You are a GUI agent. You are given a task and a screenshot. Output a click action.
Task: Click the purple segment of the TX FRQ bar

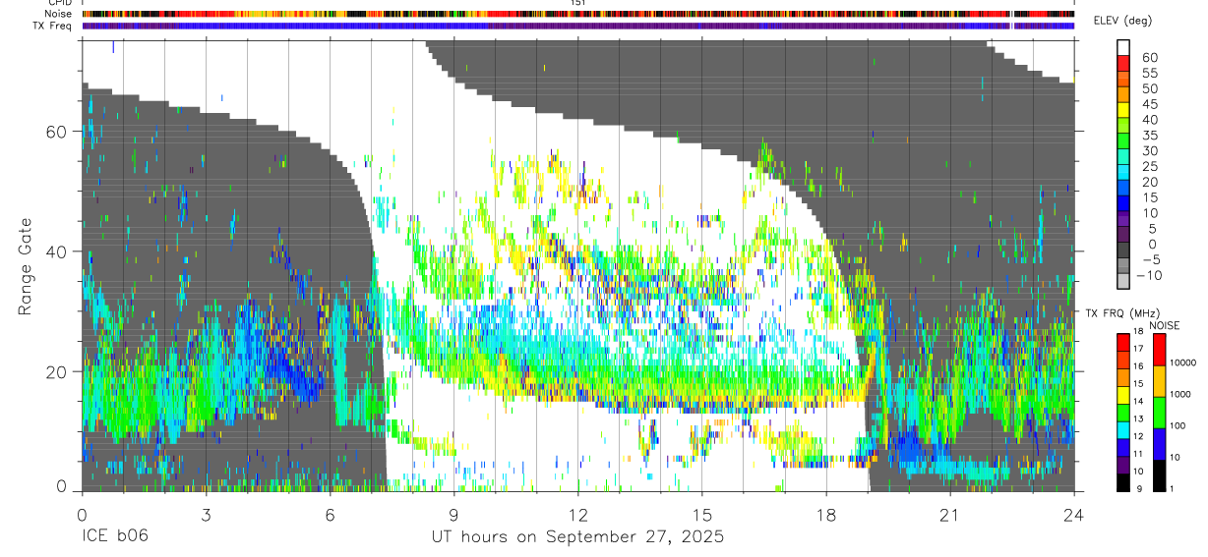[x=1122, y=465]
